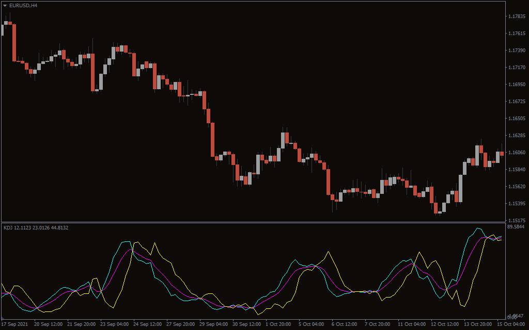The width and height of the screenshot is (529, 330).
Task: Select the 24 Sep 12:00 time marker
Action: [x=148, y=324]
